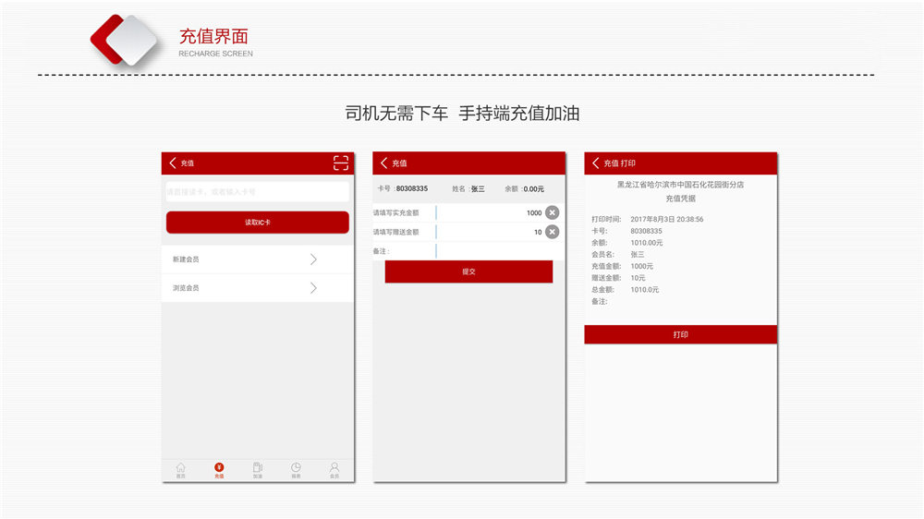Click the 充值 打印 header title
The width and height of the screenshot is (924, 519).
click(x=619, y=163)
